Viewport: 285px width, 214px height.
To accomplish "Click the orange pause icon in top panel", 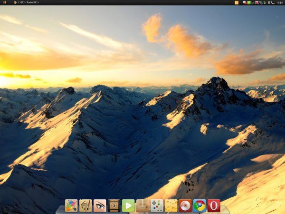I will [x=5, y=2].
